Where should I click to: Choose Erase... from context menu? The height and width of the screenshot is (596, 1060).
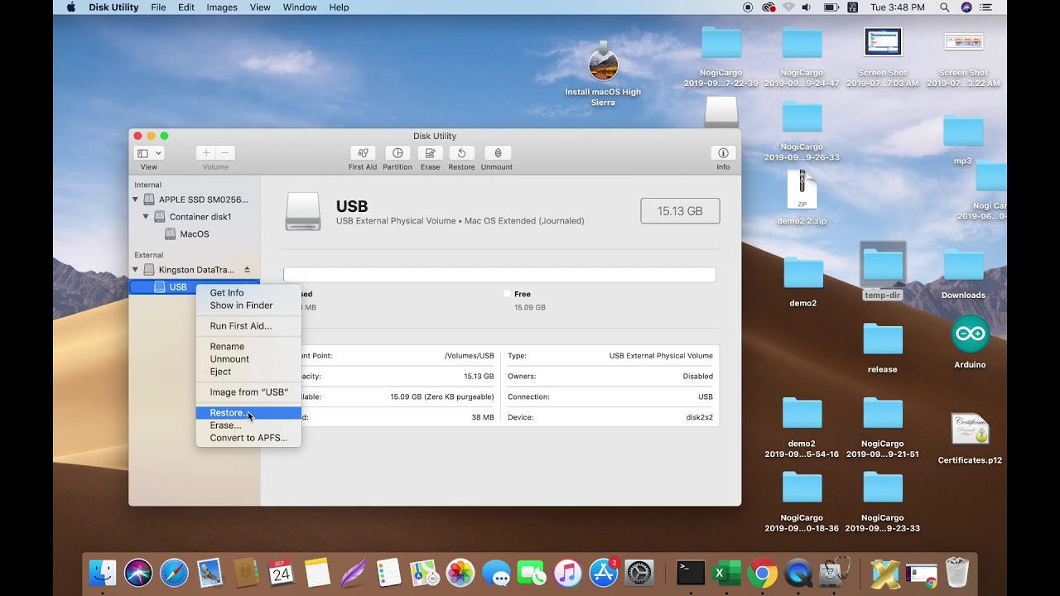(x=248, y=425)
